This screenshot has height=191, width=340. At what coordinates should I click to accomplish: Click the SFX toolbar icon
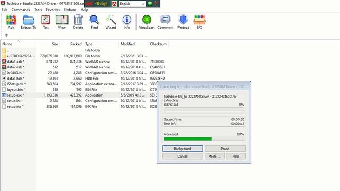[199, 22]
